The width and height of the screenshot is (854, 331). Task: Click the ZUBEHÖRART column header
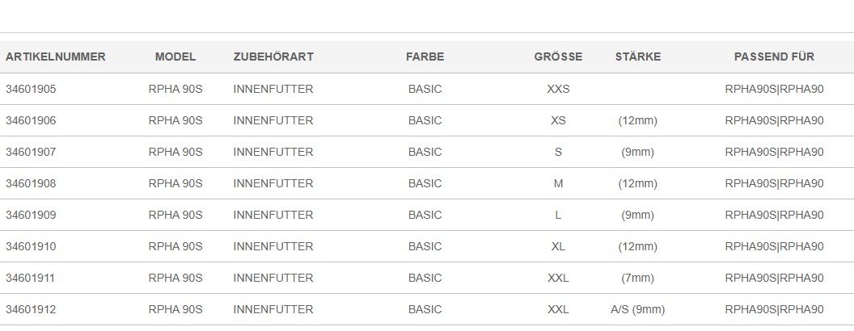tap(273, 57)
